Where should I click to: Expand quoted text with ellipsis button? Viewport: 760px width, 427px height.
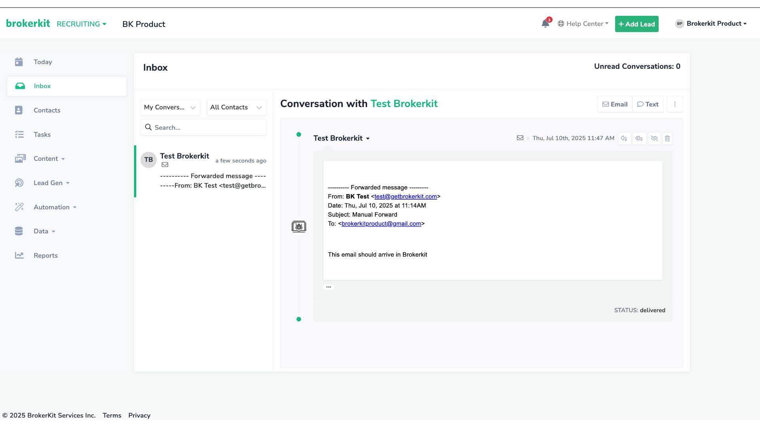[x=329, y=287]
